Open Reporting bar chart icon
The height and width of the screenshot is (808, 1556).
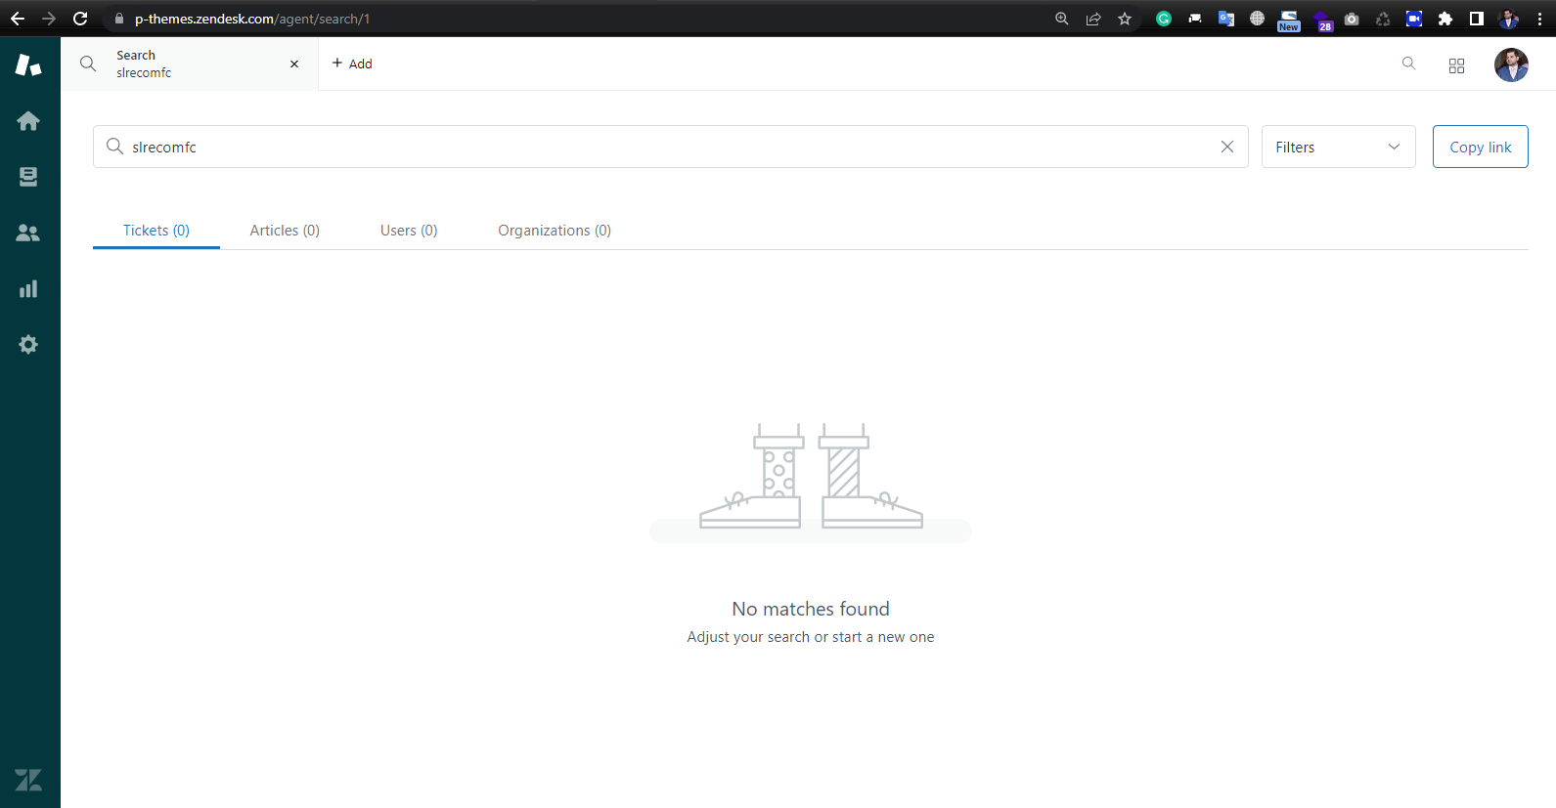(28, 288)
